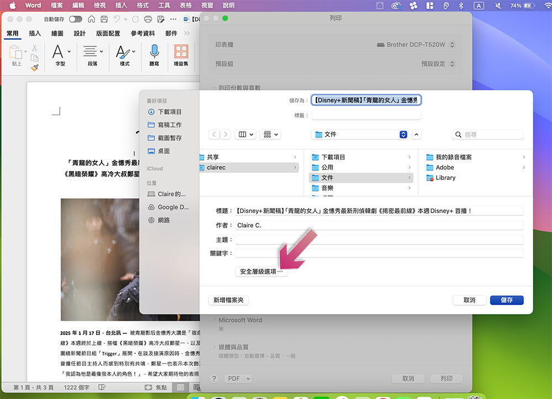Select the 共享 folder row
This screenshot has width=552, height=399.
click(x=249, y=157)
